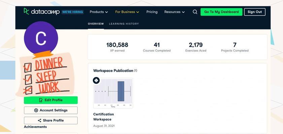
Task: Open the WE'RE HIRING badge
Action: [x=72, y=12]
